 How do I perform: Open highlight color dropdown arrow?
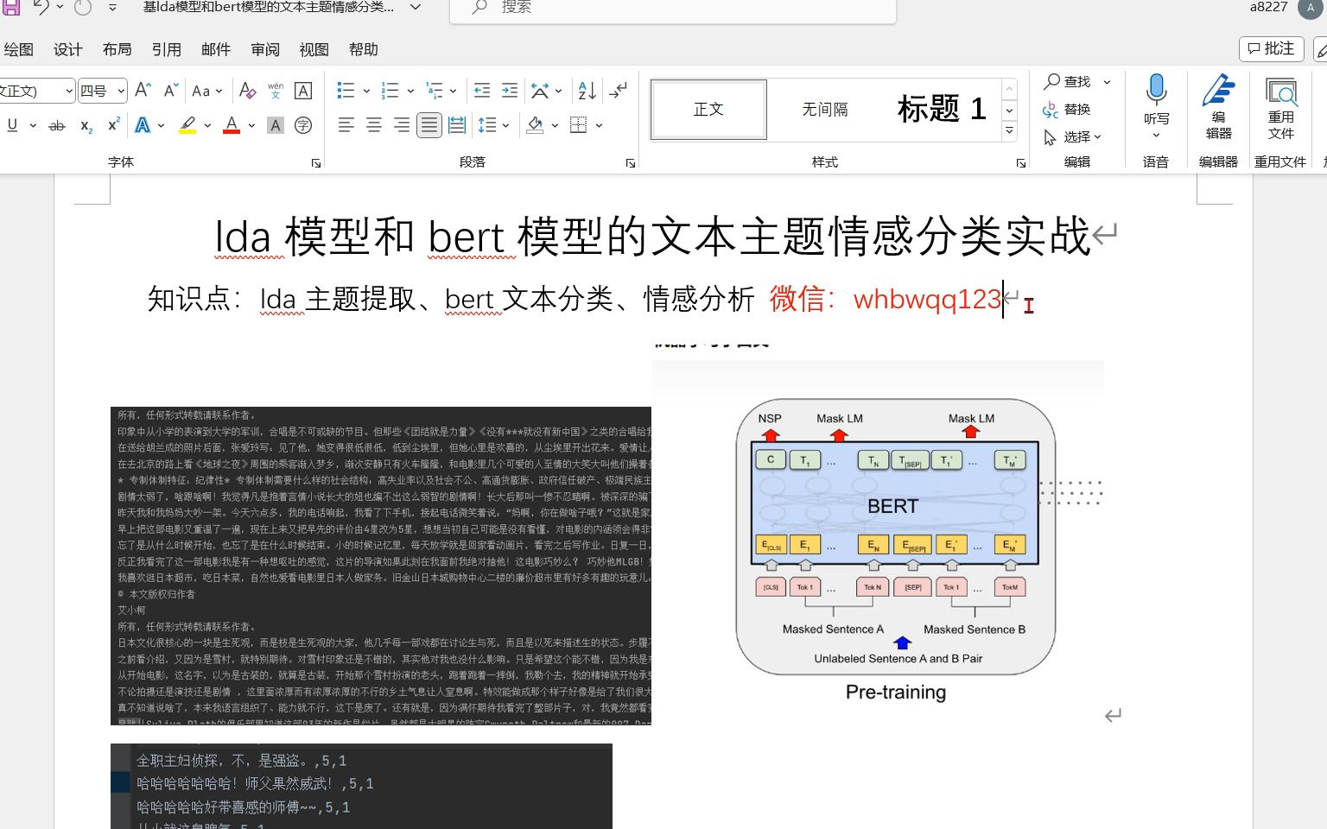click(207, 125)
